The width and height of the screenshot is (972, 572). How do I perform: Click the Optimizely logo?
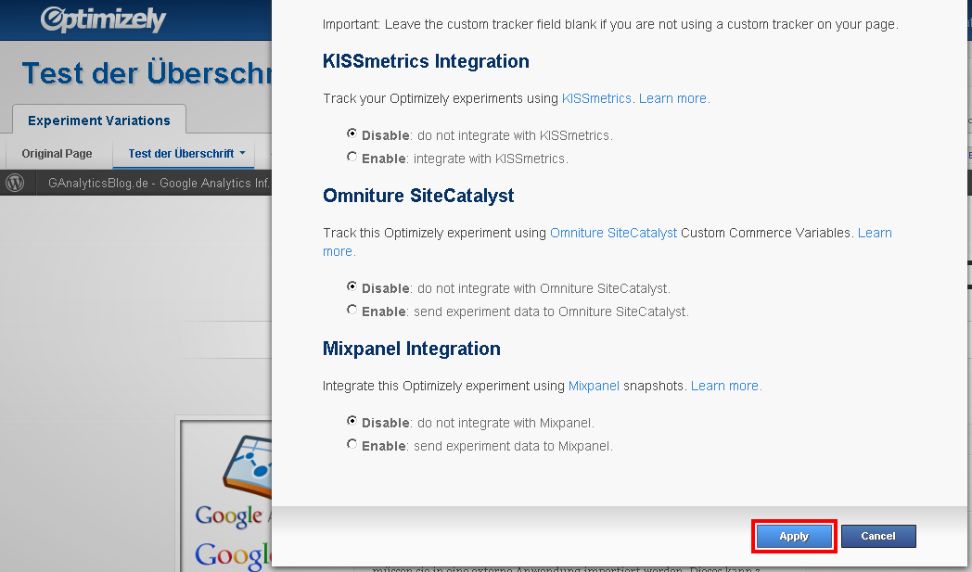point(103,19)
